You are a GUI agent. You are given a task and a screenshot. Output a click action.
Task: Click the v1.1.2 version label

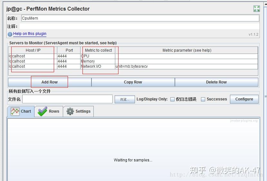click(253, 34)
